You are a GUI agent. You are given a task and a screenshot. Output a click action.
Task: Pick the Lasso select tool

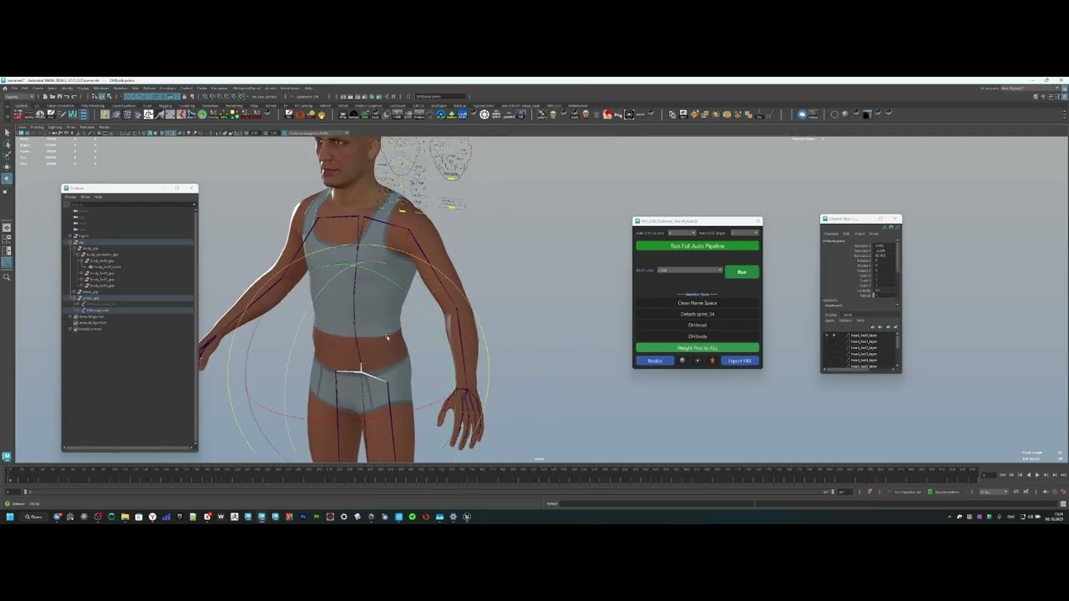(7, 144)
